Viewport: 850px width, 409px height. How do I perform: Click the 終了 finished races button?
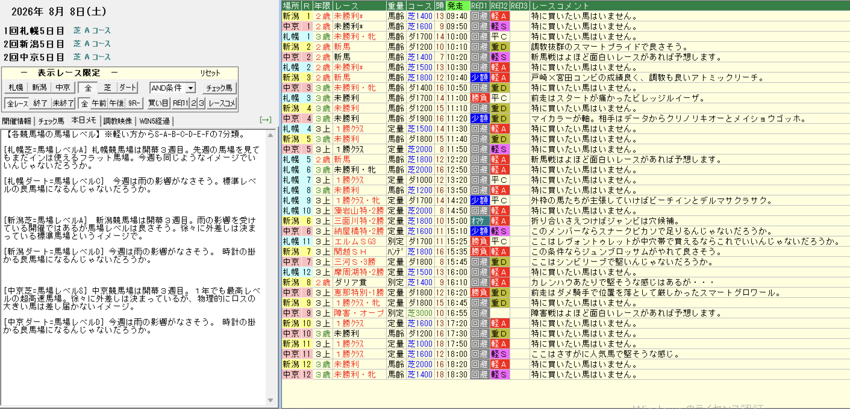[x=40, y=103]
